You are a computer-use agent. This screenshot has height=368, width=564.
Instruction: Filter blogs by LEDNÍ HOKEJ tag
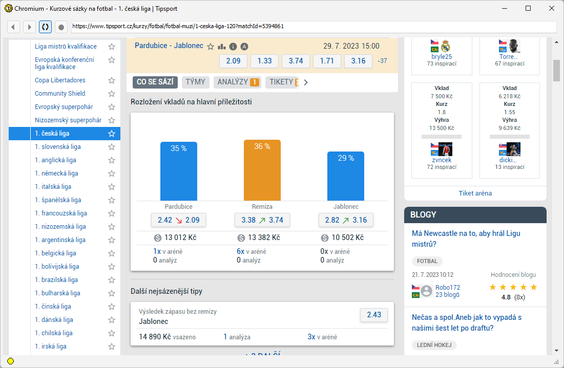point(434,345)
